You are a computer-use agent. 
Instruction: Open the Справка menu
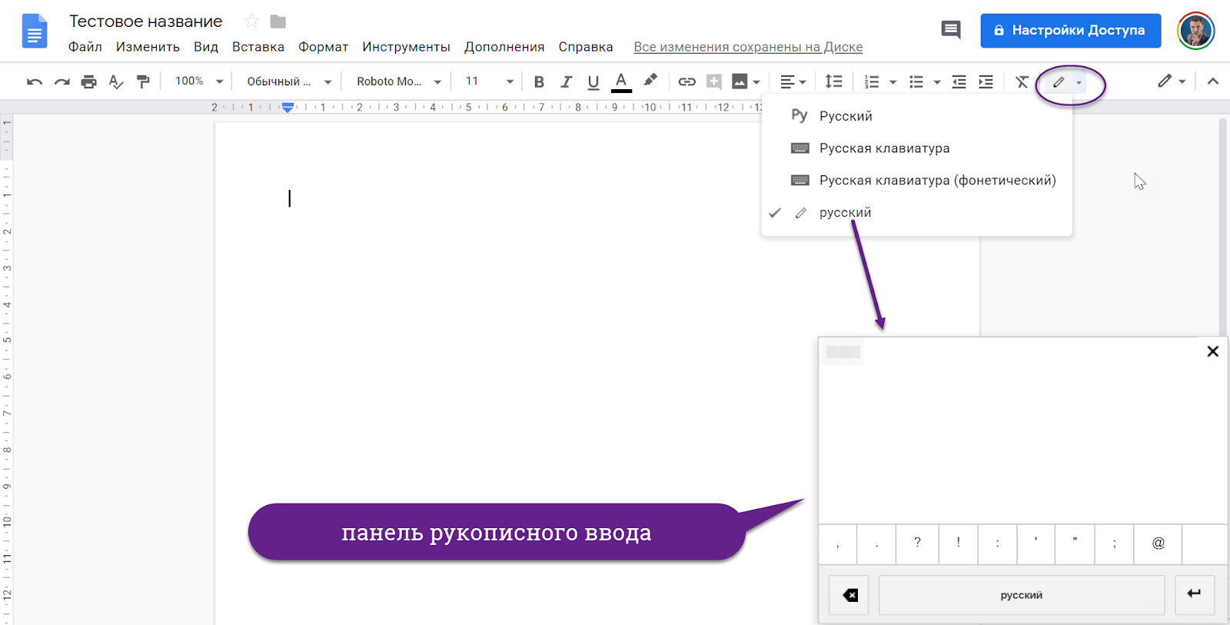586,47
